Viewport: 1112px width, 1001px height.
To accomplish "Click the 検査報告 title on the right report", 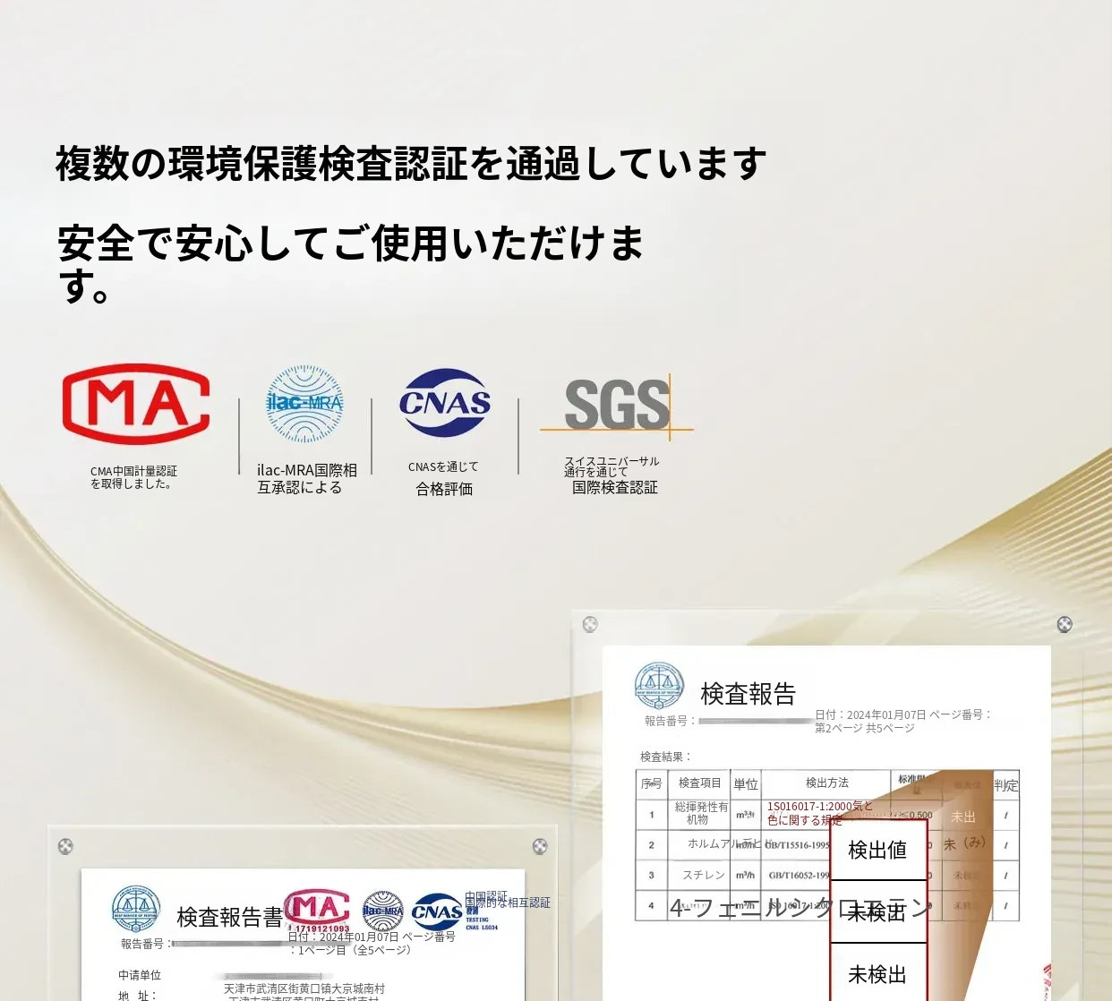I will [748, 694].
